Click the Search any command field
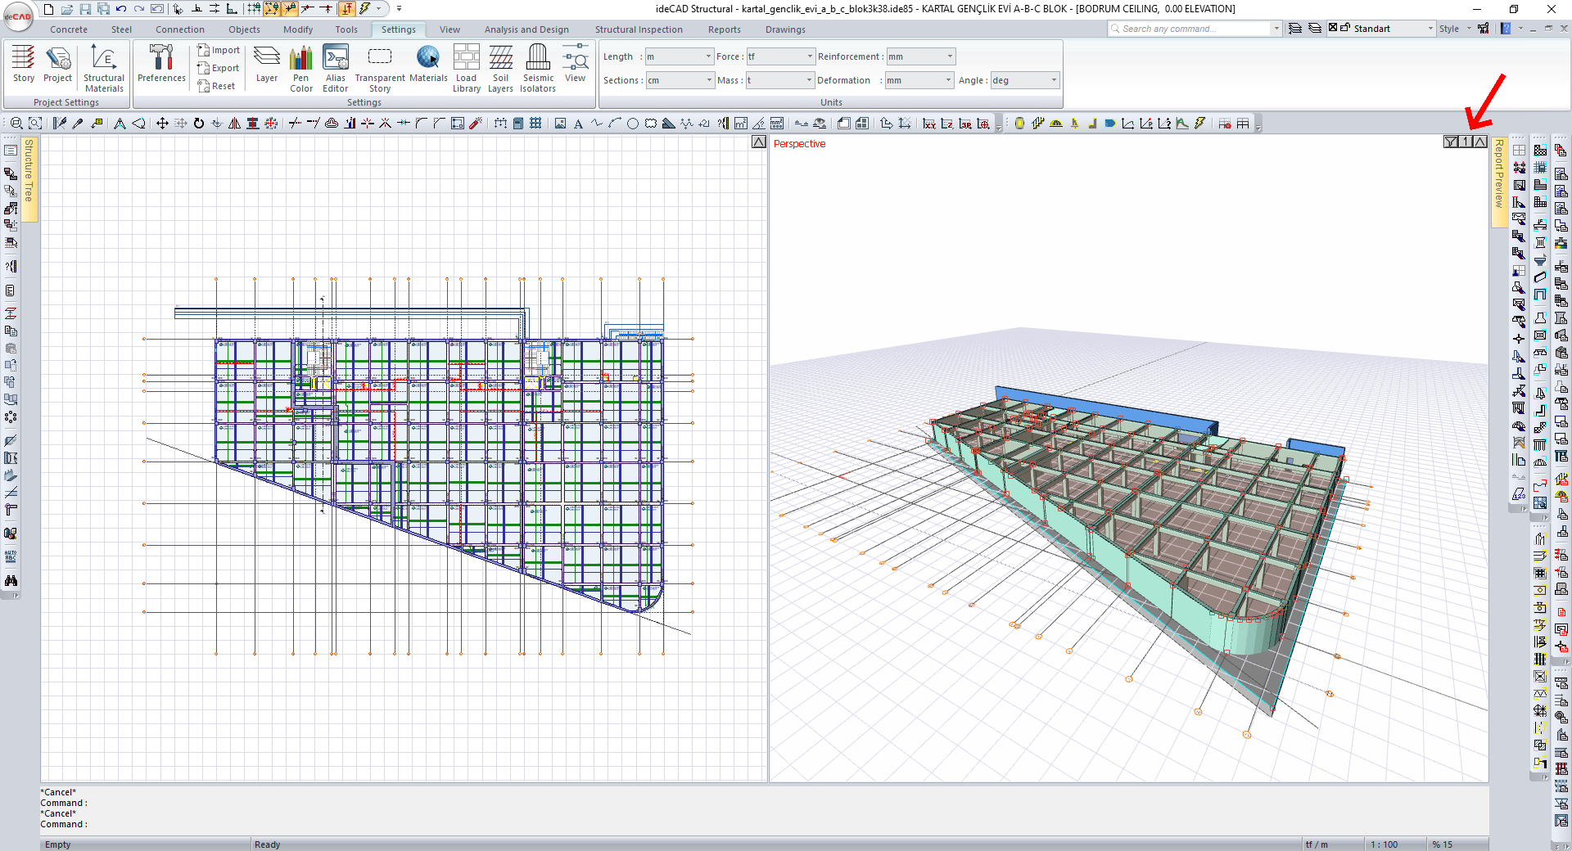 pos(1187,29)
